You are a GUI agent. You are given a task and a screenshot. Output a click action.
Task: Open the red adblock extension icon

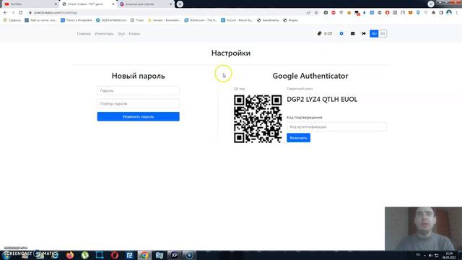tap(334, 13)
